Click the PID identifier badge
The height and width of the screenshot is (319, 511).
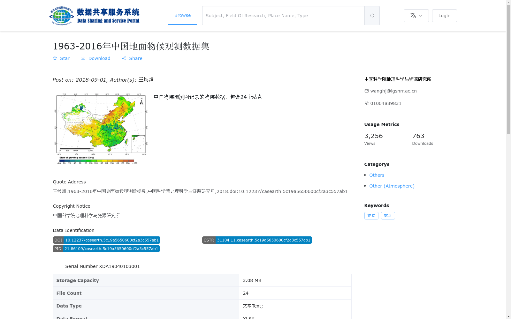click(x=106, y=249)
